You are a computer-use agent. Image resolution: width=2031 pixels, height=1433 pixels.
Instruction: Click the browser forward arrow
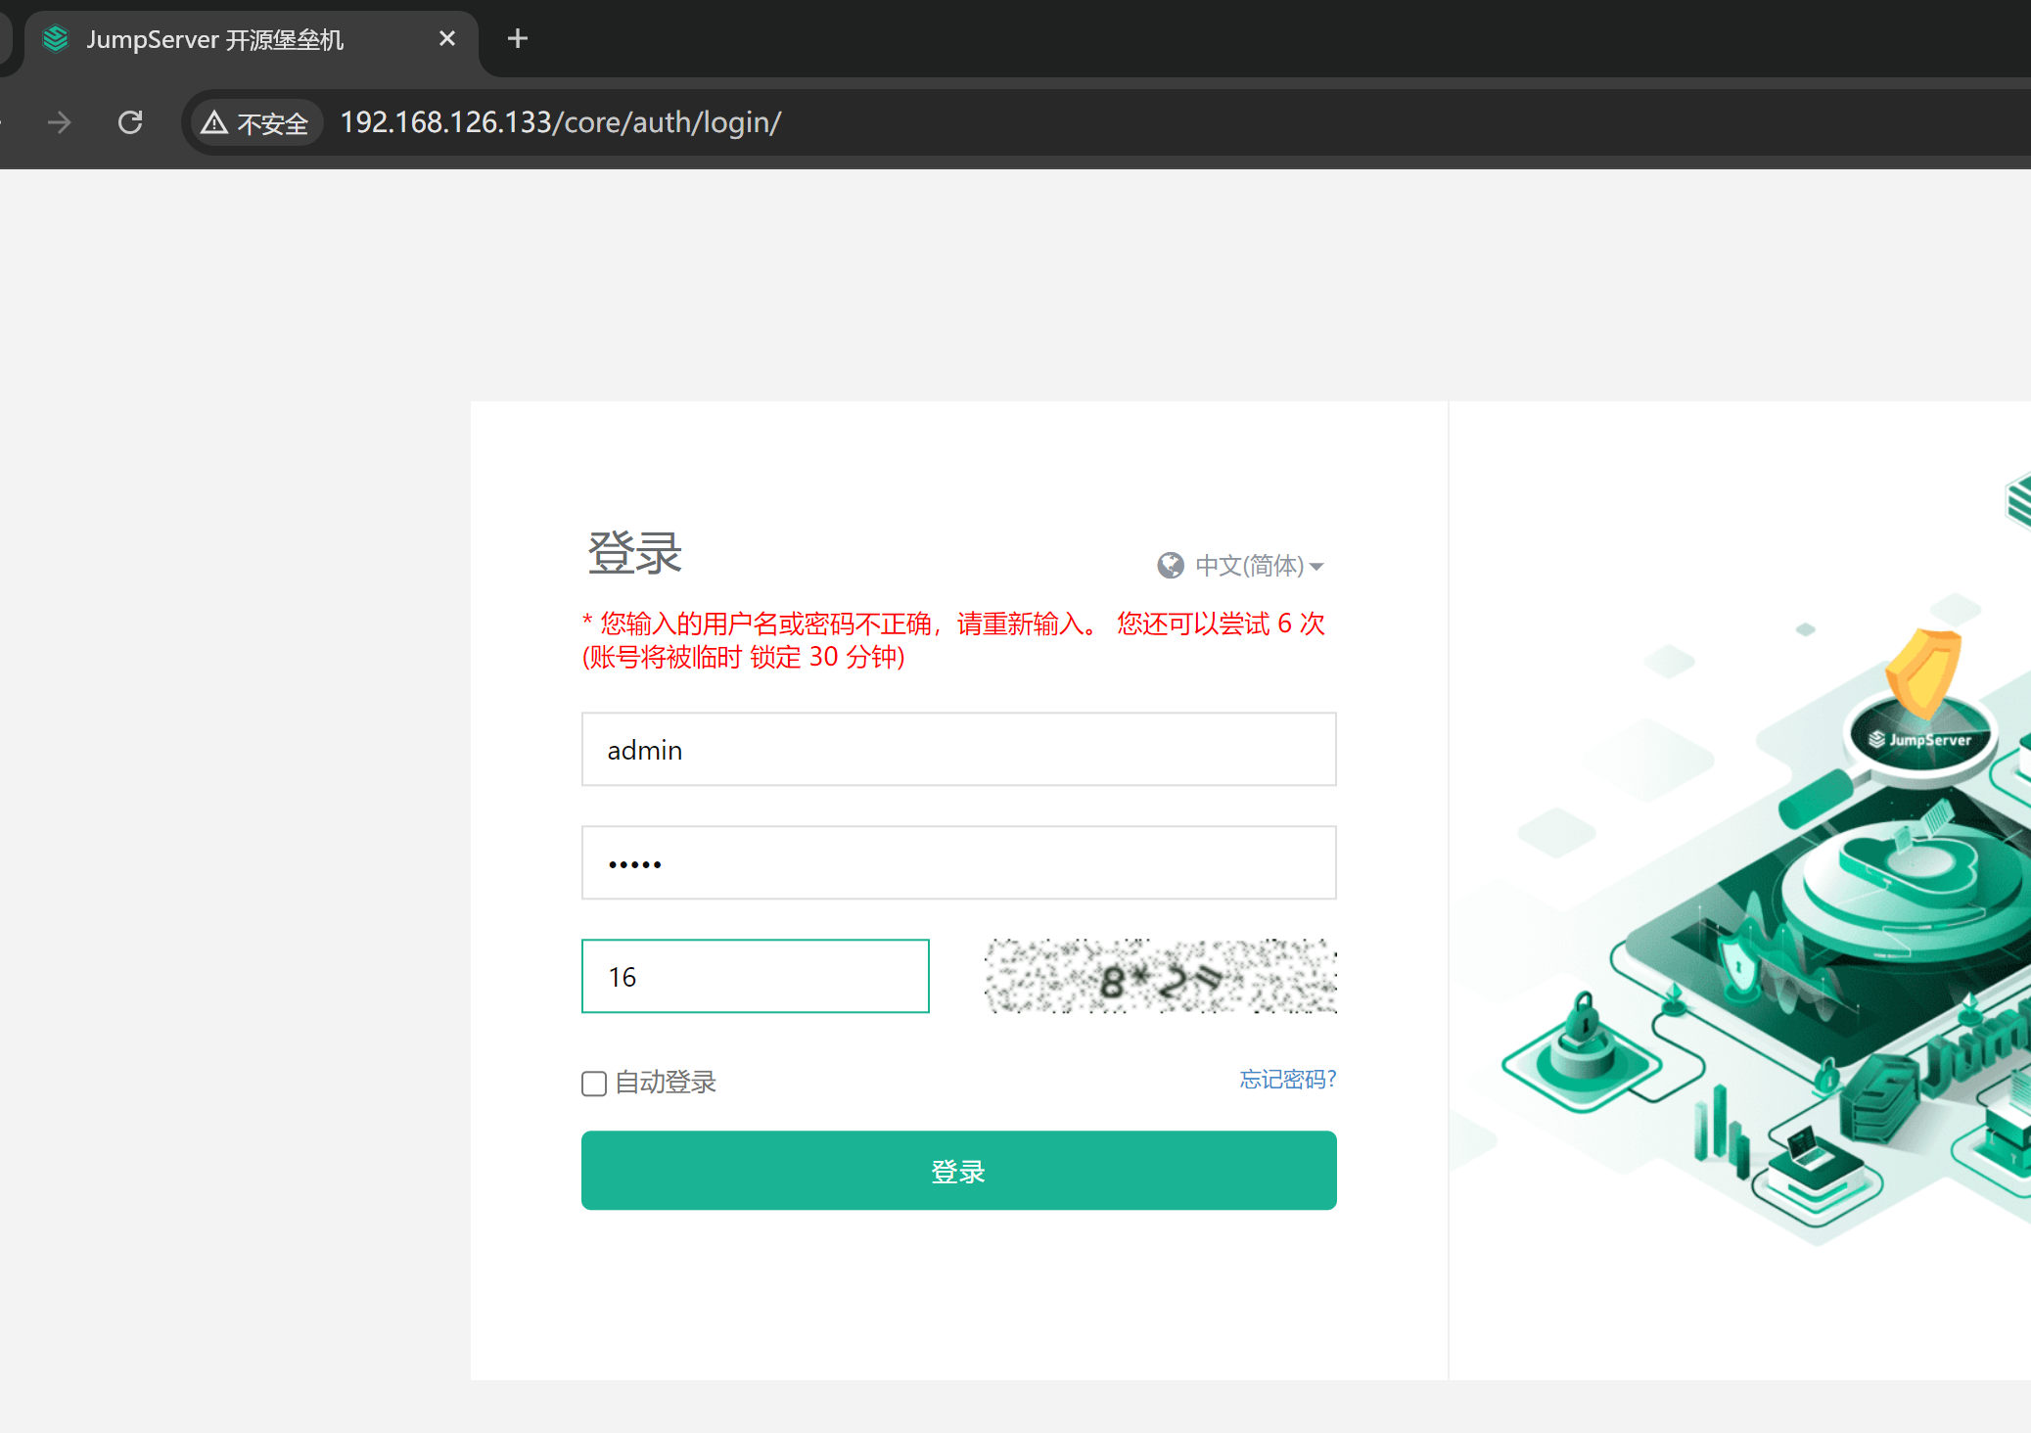point(60,122)
